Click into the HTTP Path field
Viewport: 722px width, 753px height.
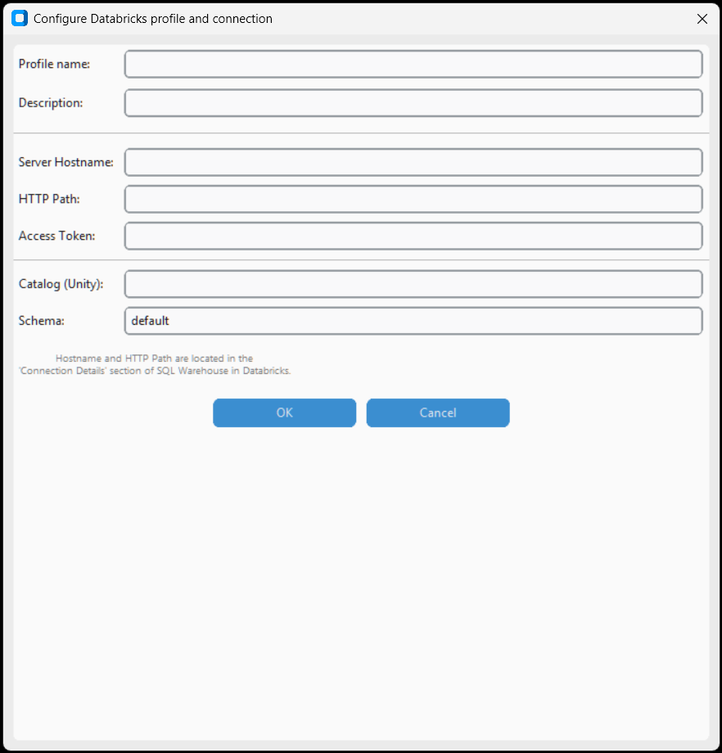tap(413, 199)
